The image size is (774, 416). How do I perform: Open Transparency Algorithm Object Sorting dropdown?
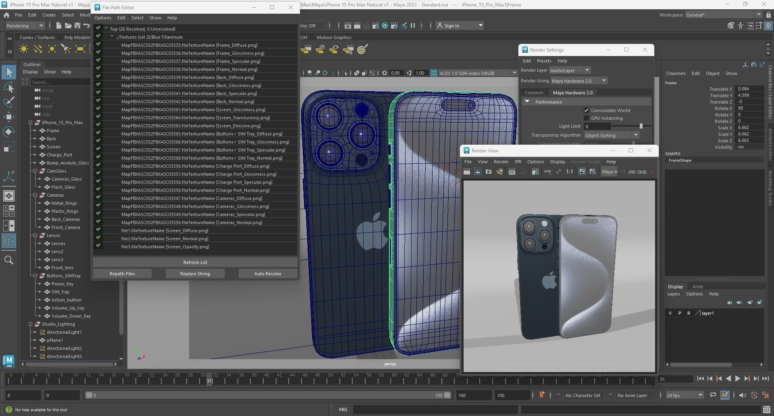(x=612, y=135)
